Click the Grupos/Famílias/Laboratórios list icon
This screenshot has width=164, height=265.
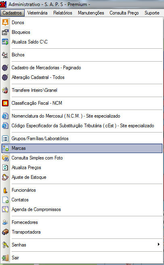[5, 139]
